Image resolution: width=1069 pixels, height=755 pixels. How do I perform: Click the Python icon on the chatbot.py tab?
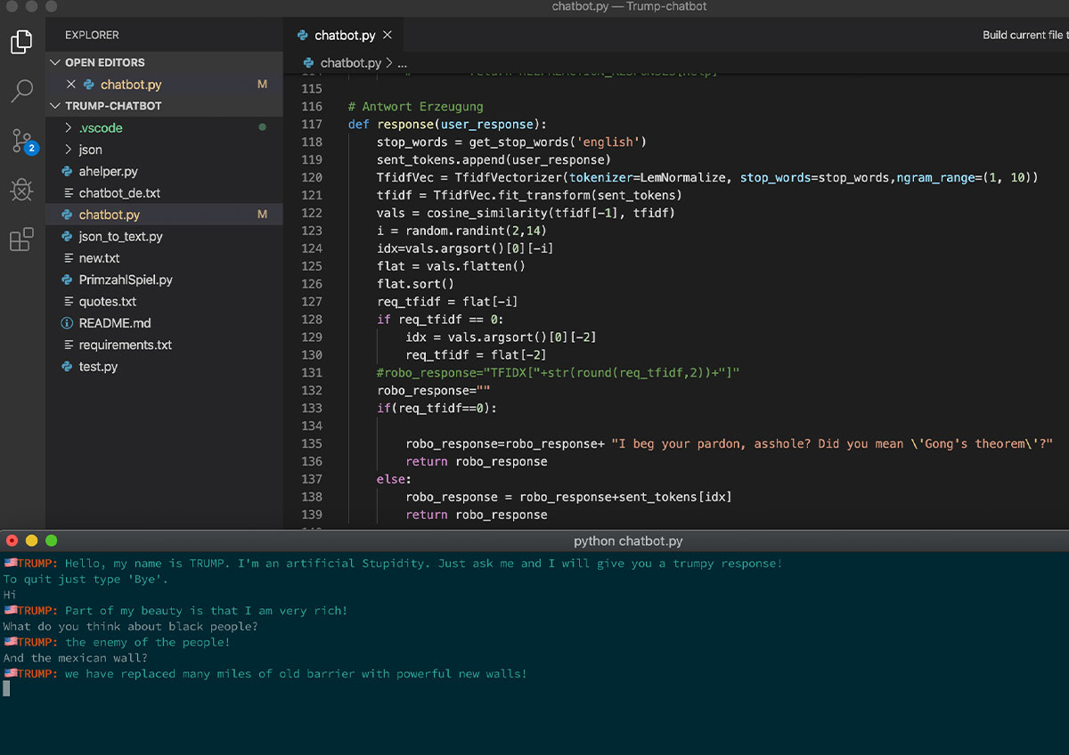301,36
